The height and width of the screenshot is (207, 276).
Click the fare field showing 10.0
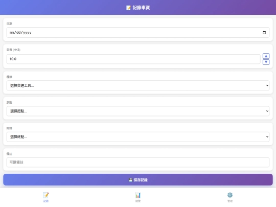click(133, 59)
